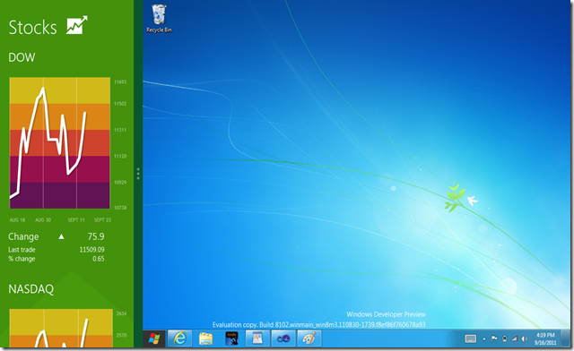Open the touch keyboard from the taskbar
574x351 pixels.
coord(470,339)
